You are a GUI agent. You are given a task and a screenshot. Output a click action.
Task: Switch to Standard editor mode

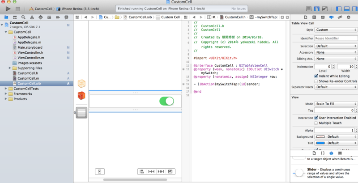[309, 9]
